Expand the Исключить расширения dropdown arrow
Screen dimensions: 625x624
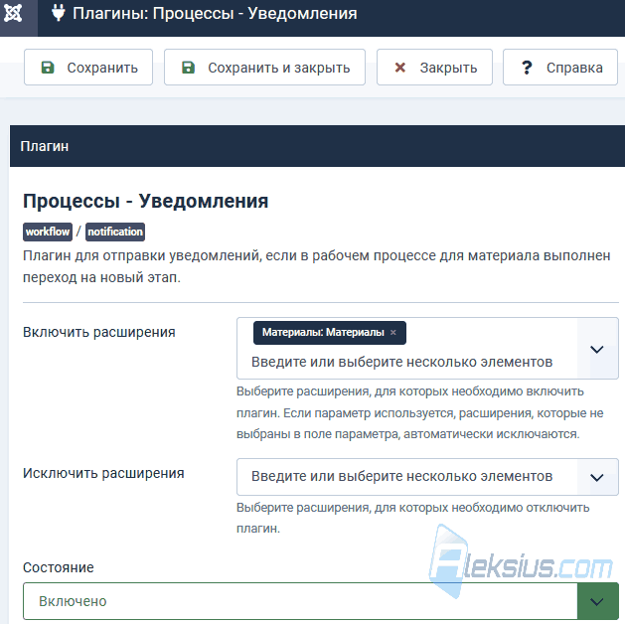(597, 477)
